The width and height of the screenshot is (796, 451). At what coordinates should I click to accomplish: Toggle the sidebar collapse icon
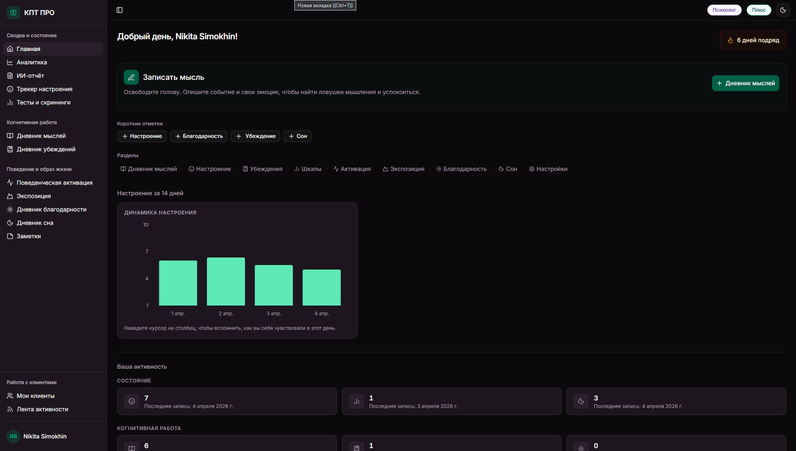(120, 10)
